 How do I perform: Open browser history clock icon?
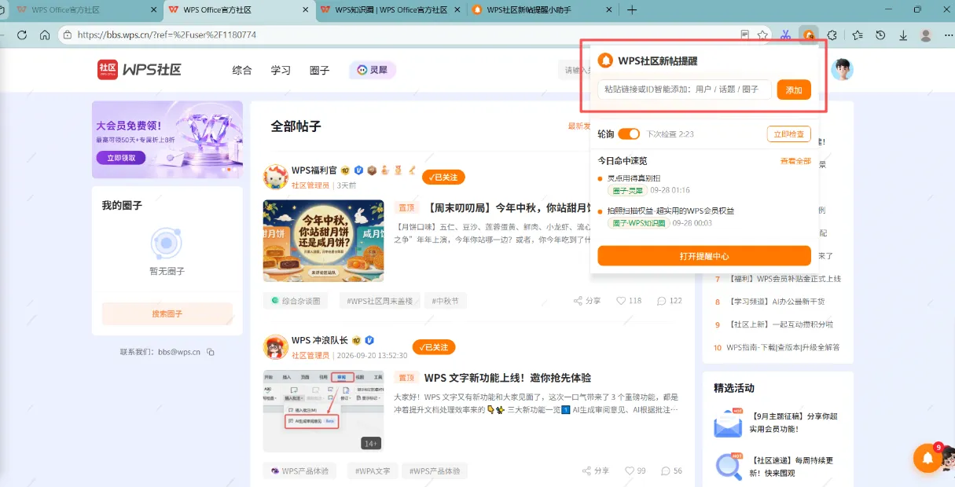(x=880, y=35)
